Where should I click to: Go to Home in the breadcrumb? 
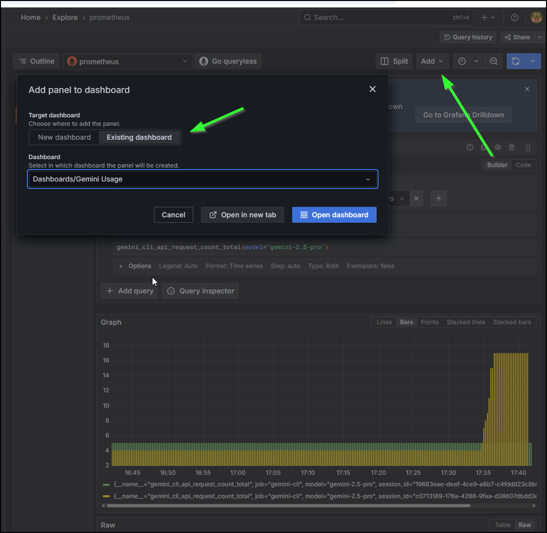pyautogui.click(x=31, y=17)
